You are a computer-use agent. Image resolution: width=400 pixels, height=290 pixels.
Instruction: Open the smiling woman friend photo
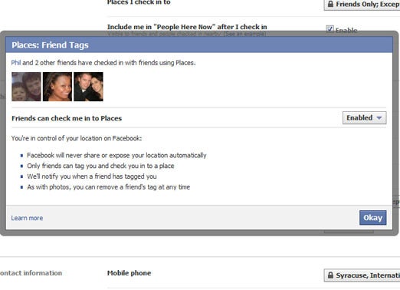click(x=57, y=87)
